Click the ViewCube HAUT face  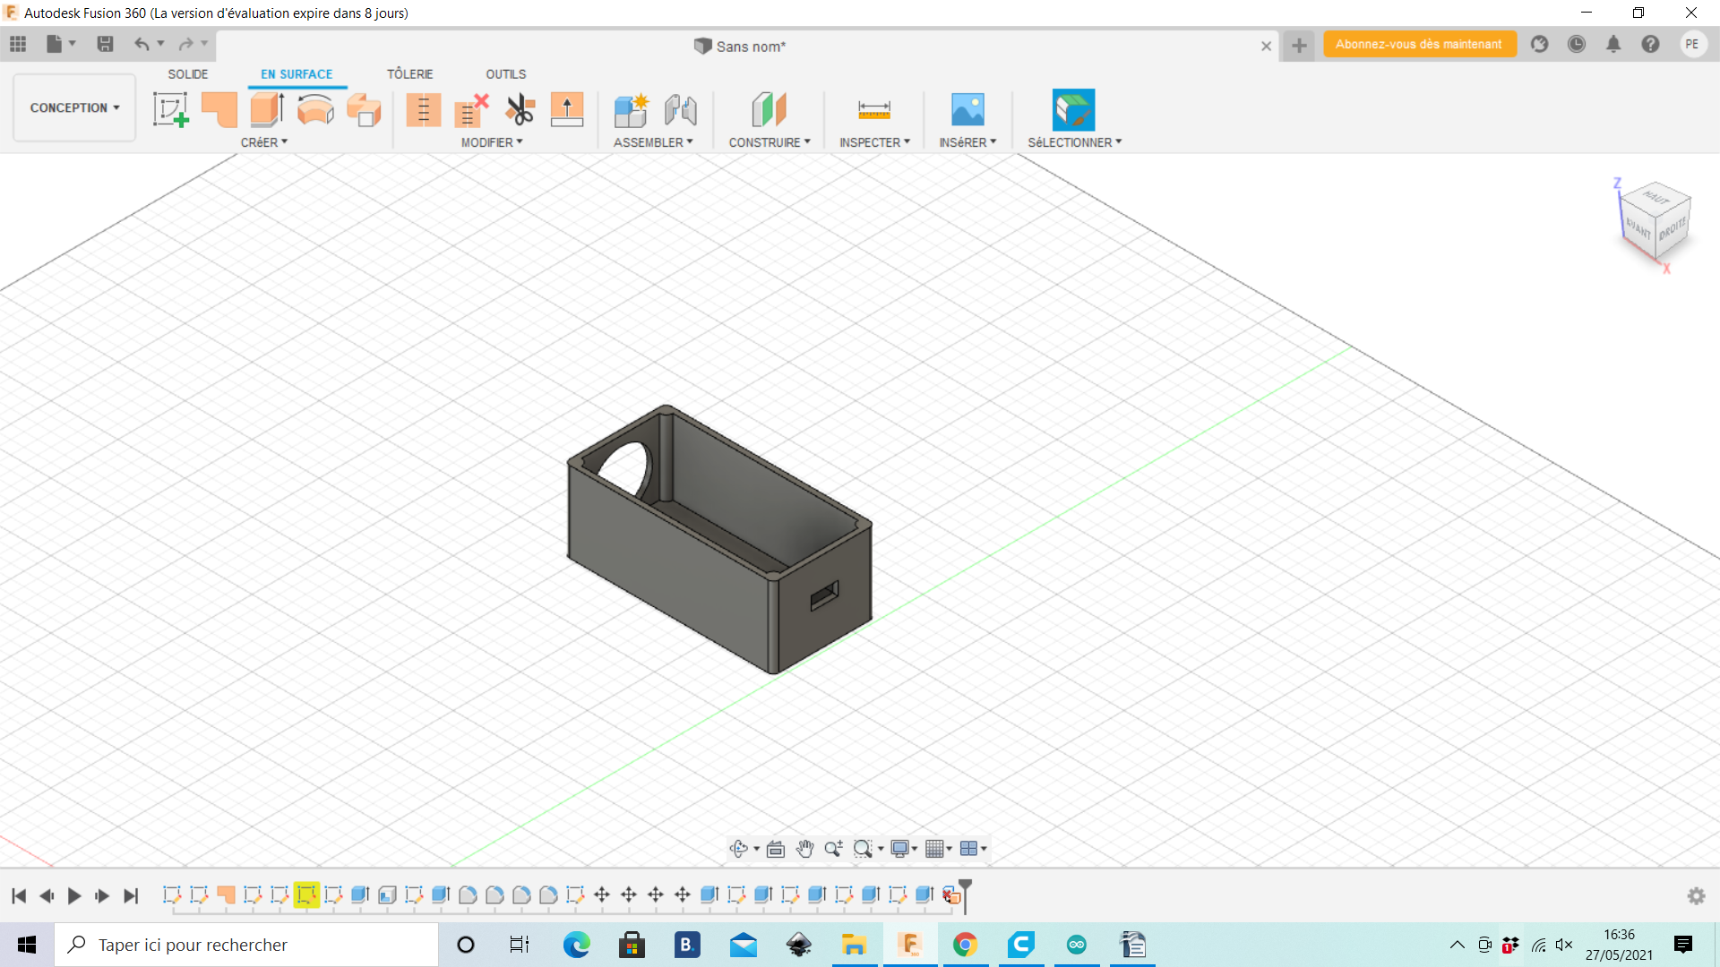1657,198
